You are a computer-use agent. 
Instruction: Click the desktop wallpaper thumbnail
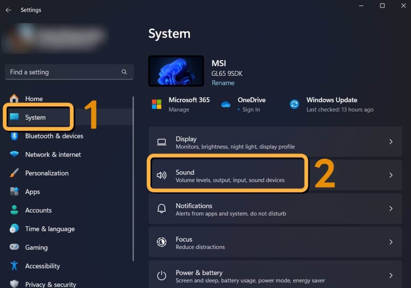click(x=176, y=71)
